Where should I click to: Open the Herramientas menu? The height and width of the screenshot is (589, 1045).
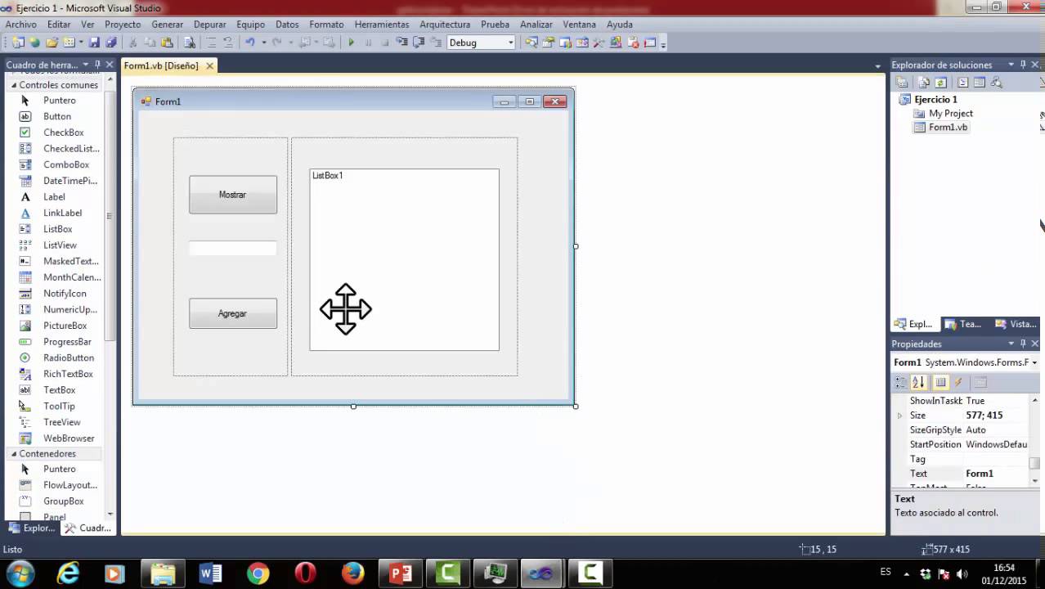coord(382,25)
